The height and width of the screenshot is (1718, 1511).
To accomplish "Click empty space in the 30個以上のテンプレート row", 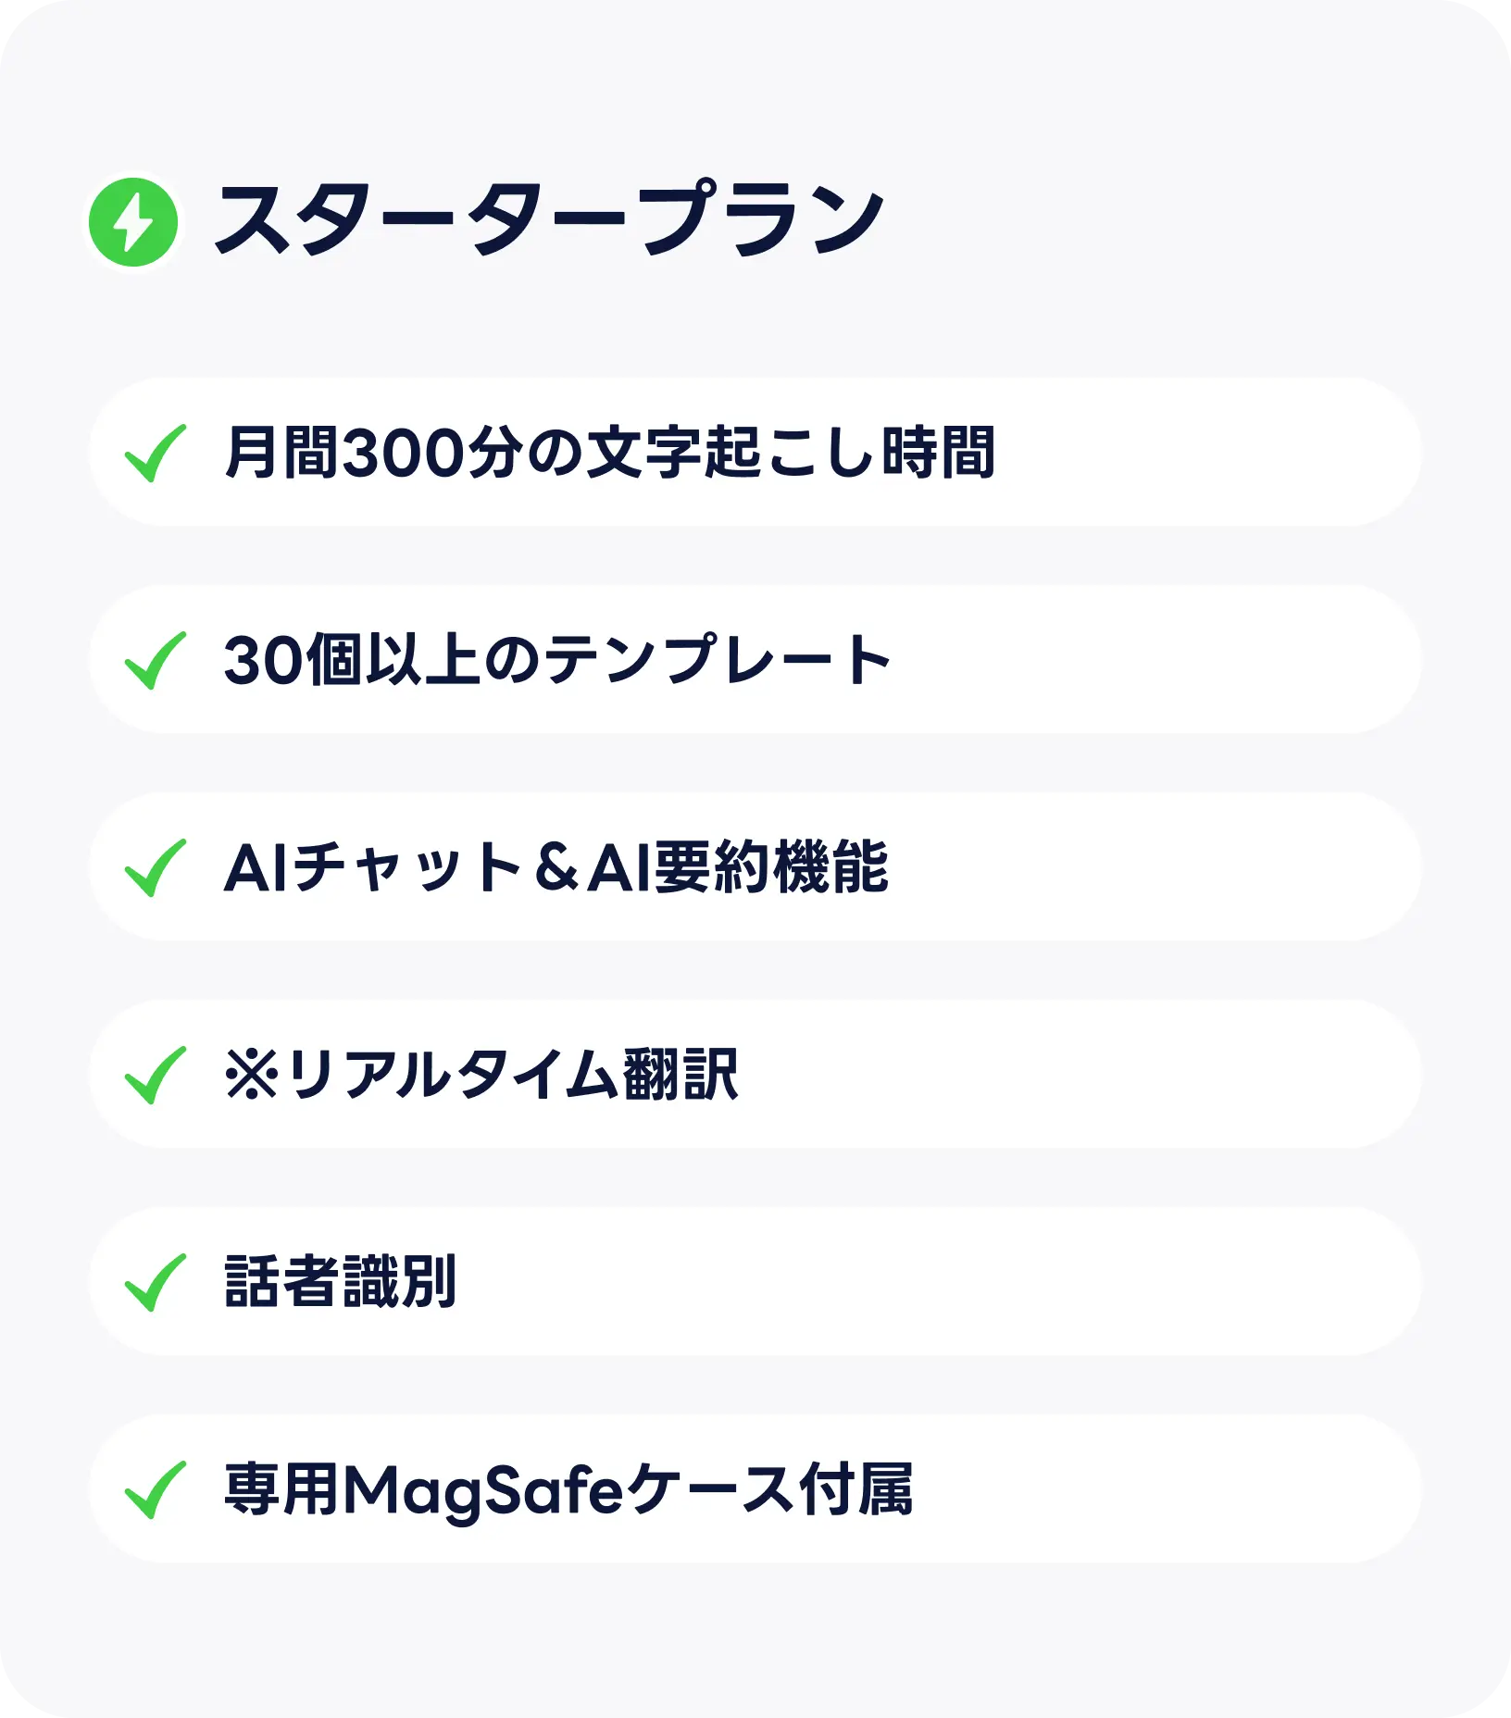I will pyautogui.click(x=1157, y=660).
